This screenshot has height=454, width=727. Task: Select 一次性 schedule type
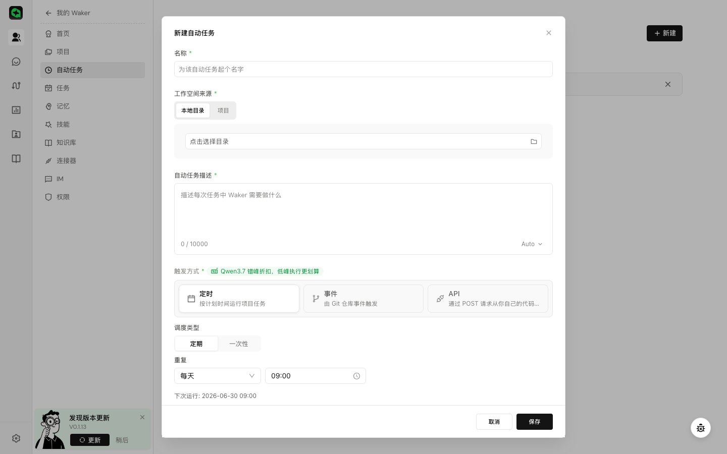(239, 344)
